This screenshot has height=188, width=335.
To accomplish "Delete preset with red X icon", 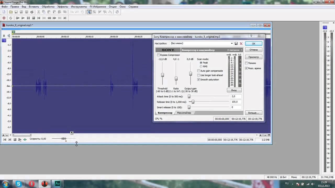I will (241, 44).
